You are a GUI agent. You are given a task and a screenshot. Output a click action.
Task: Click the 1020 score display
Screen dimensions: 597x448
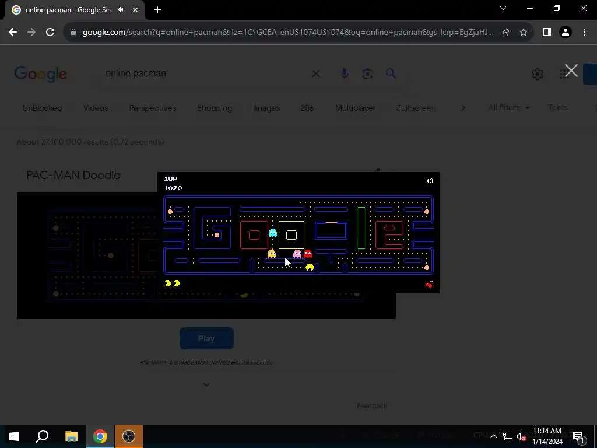[x=173, y=188]
